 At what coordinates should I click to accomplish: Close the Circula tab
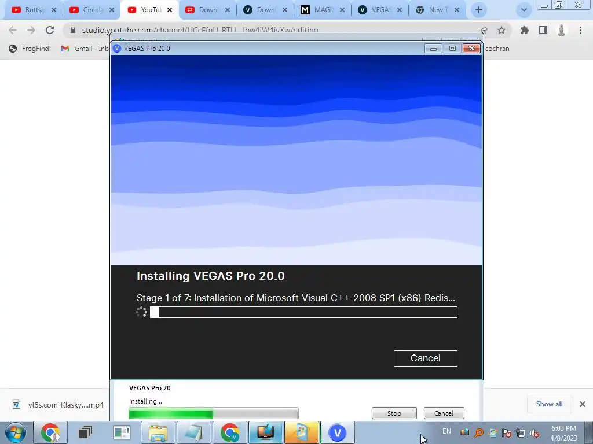(112, 10)
